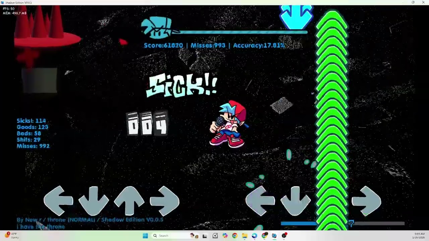Open Google Chrome from the taskbar
Viewport: 429px width, 241px height.
pos(235,236)
